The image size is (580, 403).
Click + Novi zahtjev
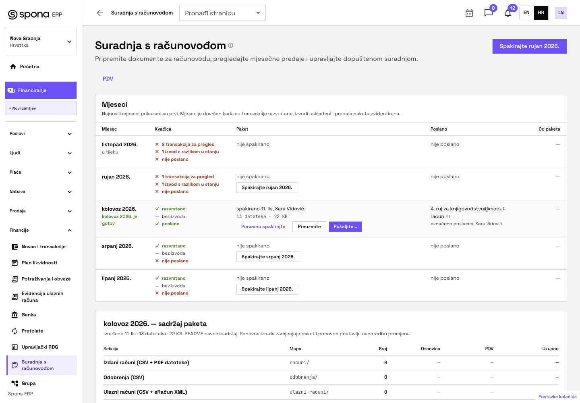41,108
